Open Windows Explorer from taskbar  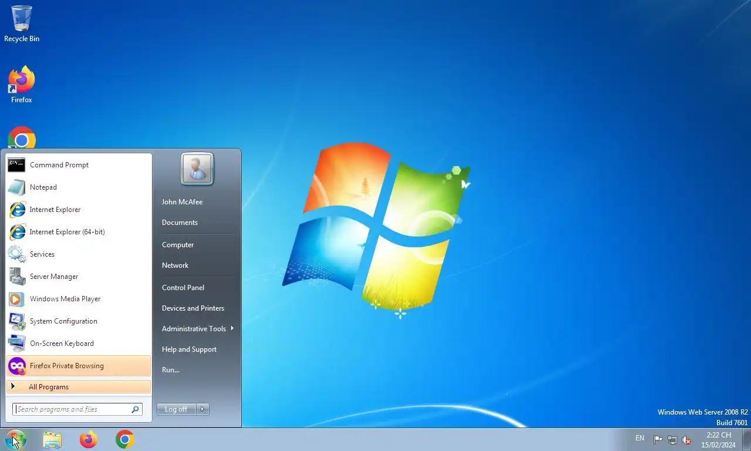pos(52,439)
